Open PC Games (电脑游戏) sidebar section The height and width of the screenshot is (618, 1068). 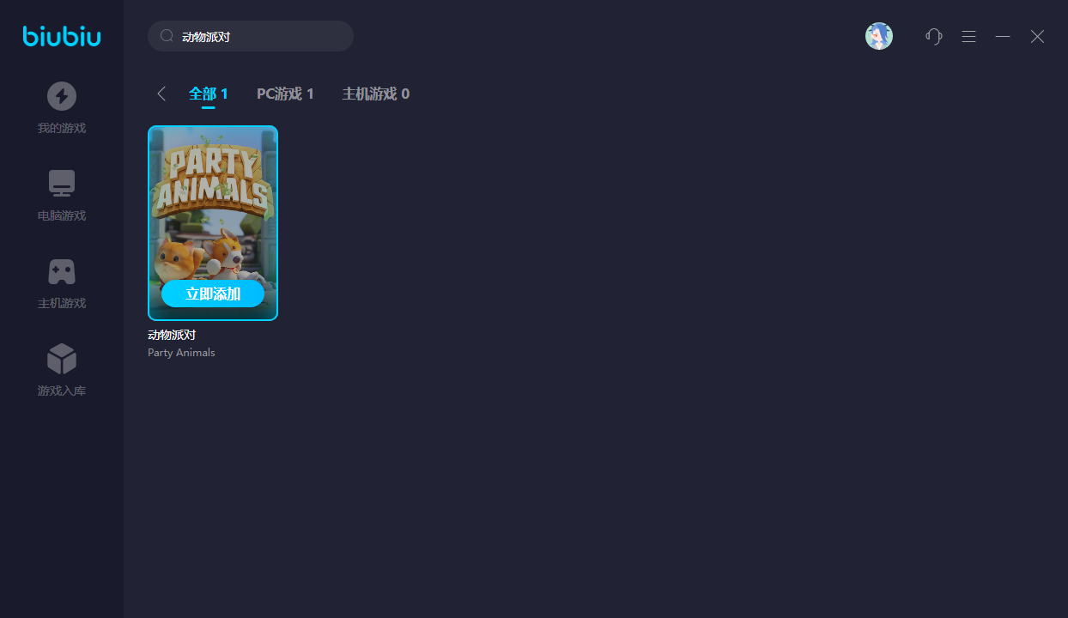point(62,196)
